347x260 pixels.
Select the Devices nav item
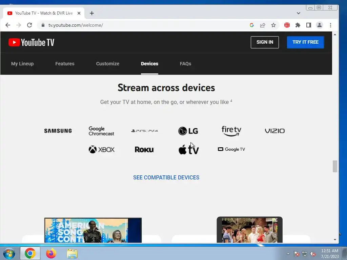click(x=149, y=64)
